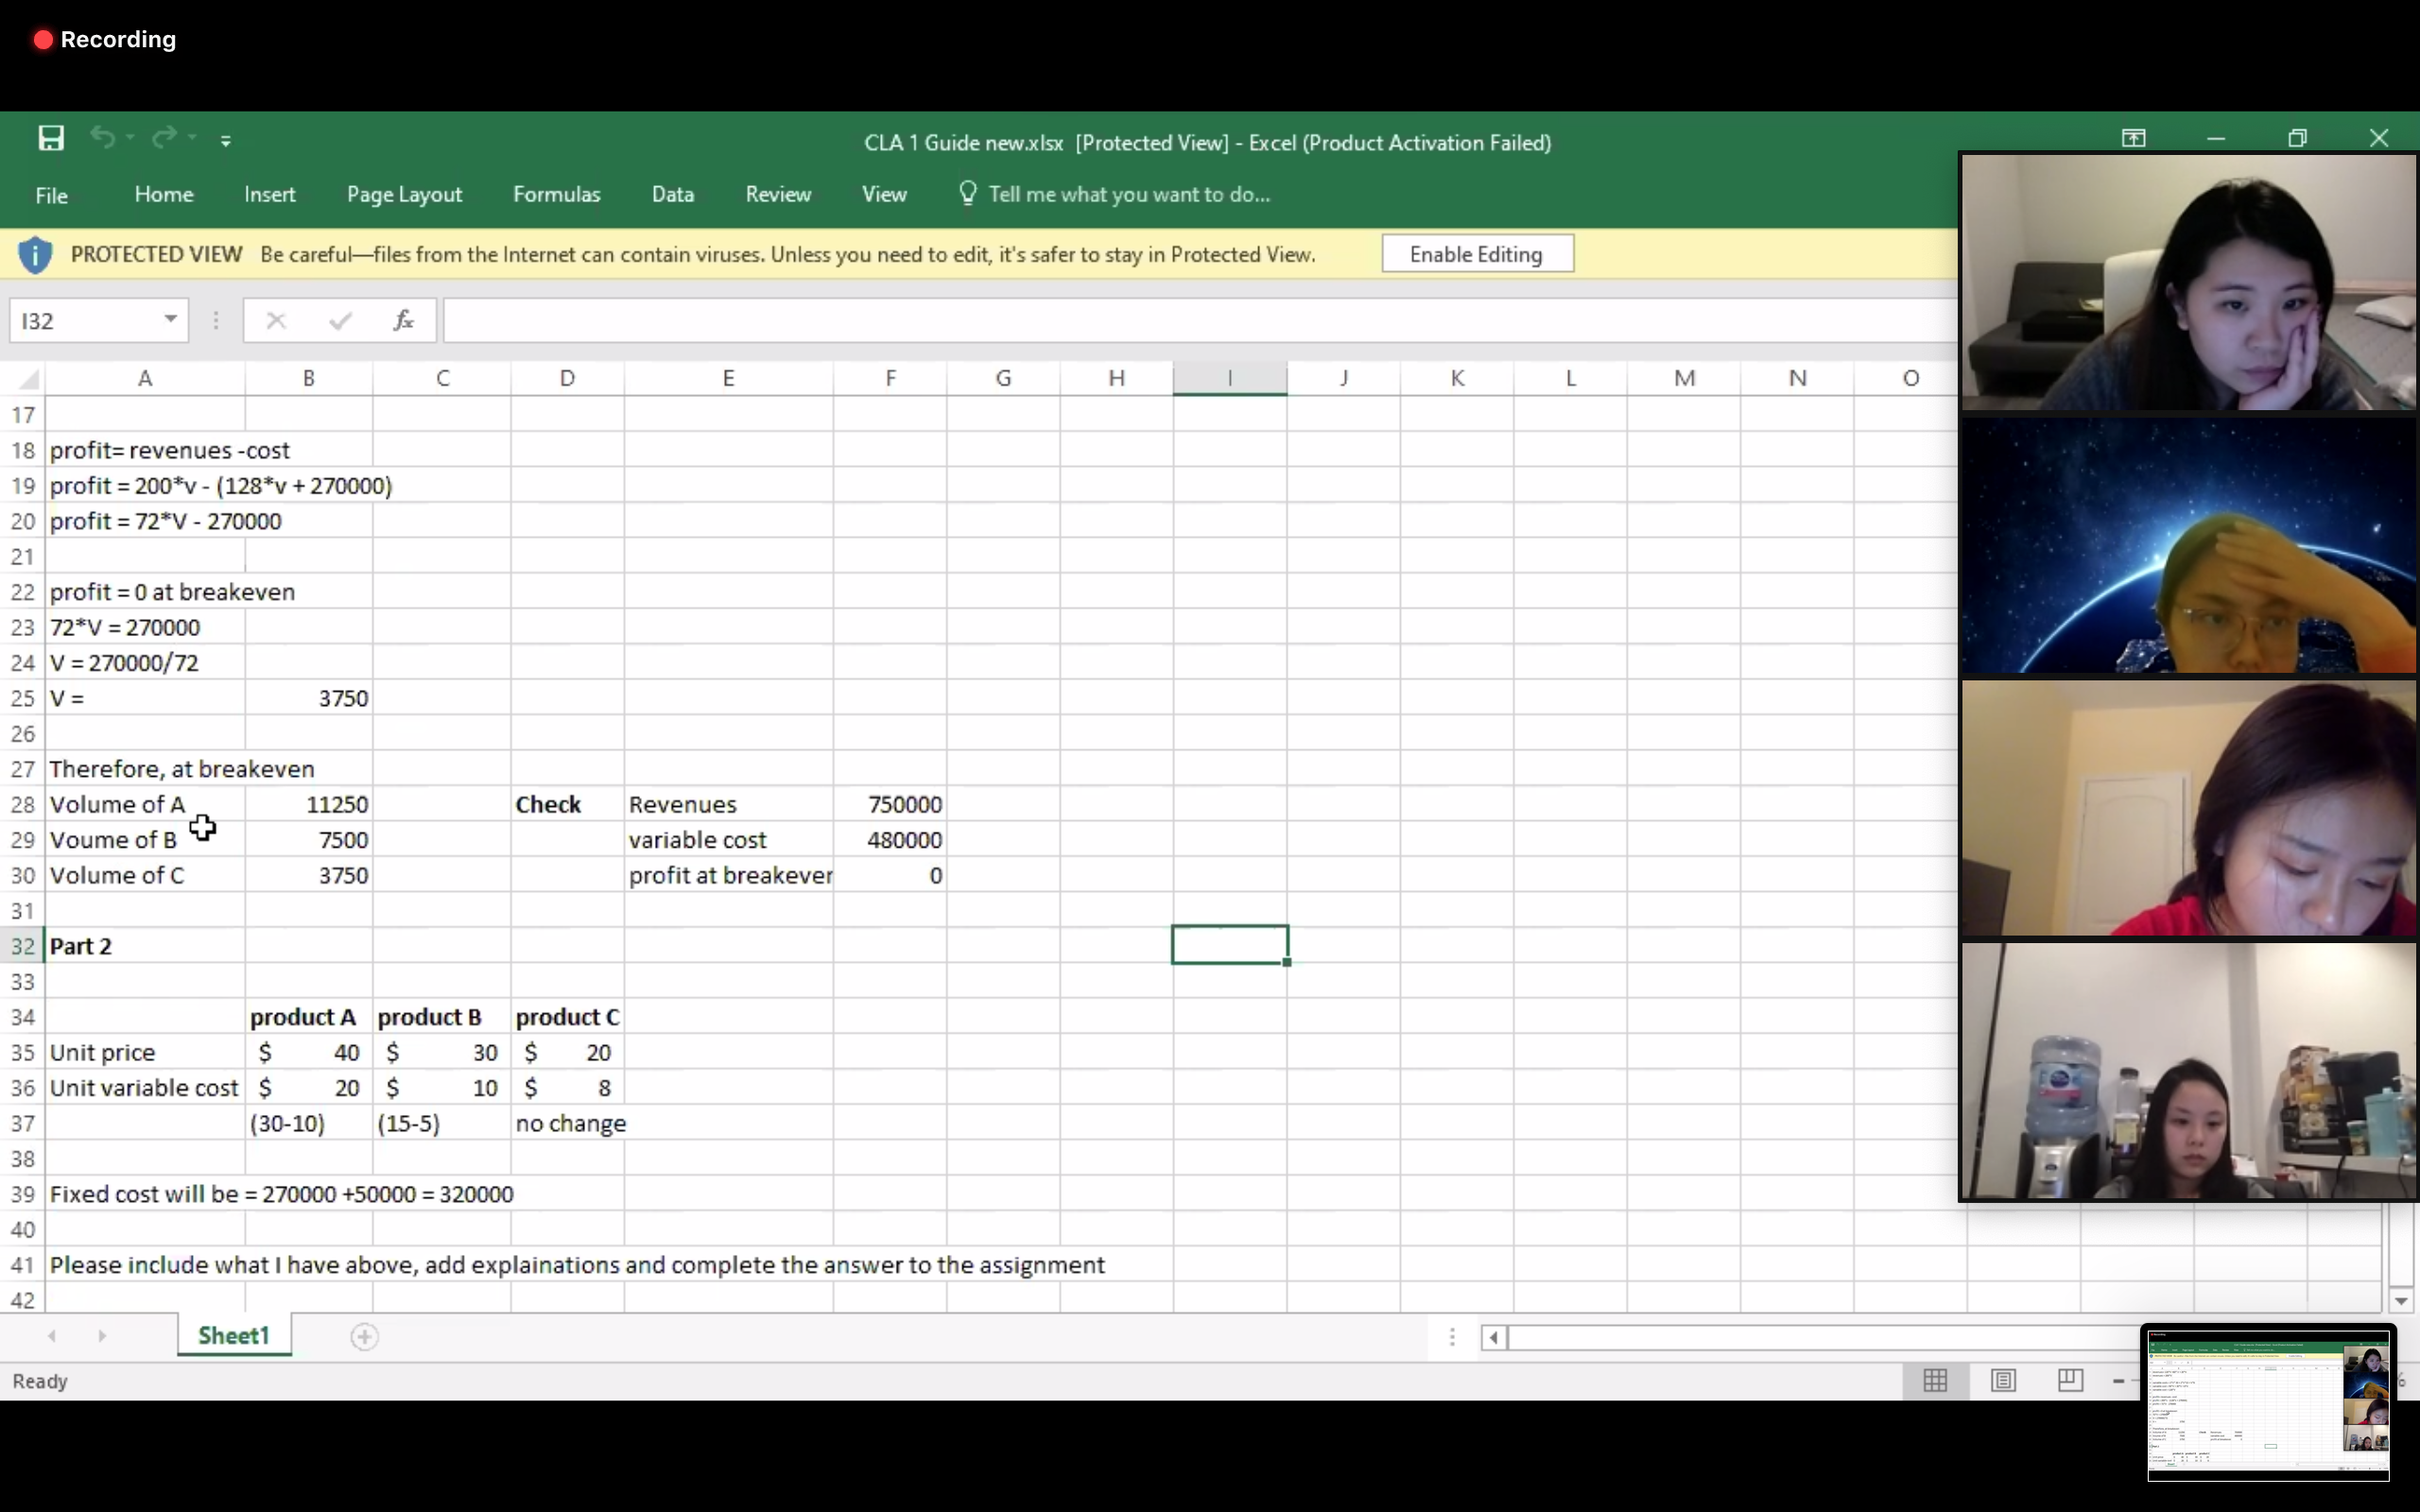
Task: Click the space-background participant video tile
Action: pos(2188,546)
